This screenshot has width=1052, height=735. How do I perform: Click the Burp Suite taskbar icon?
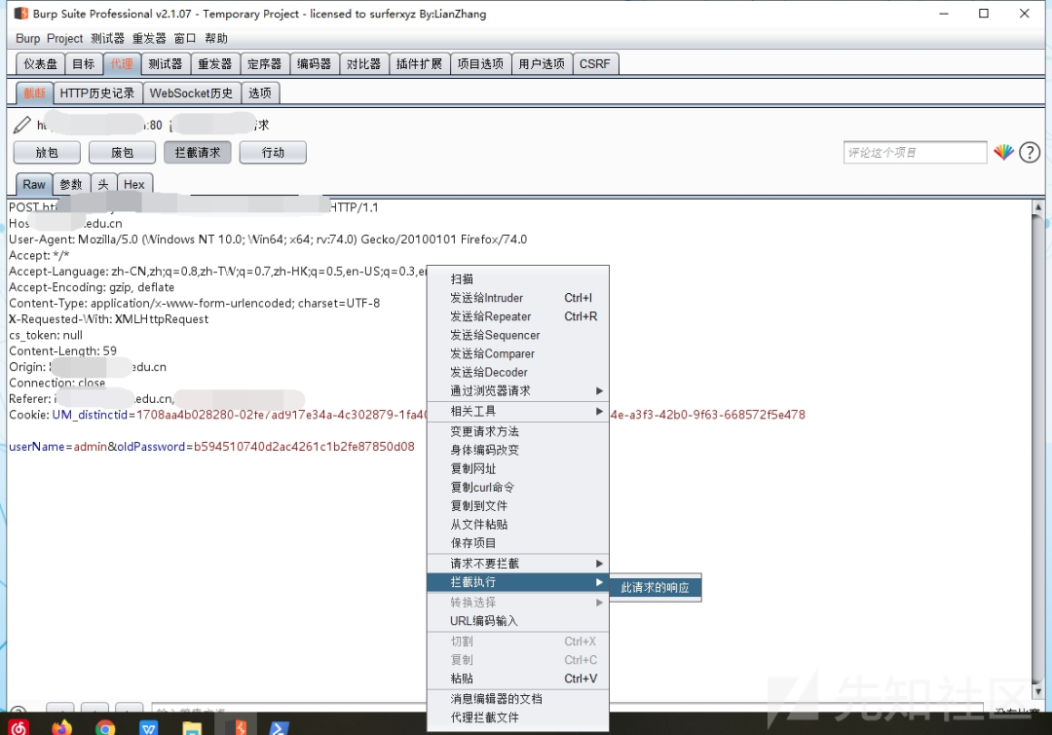click(x=241, y=725)
